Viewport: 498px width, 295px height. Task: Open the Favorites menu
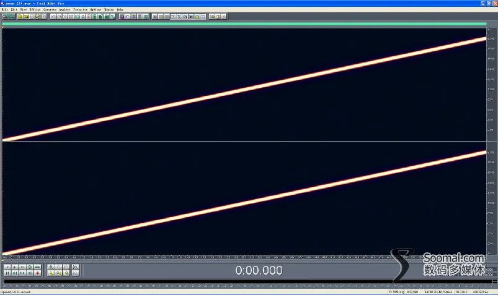[81, 9]
